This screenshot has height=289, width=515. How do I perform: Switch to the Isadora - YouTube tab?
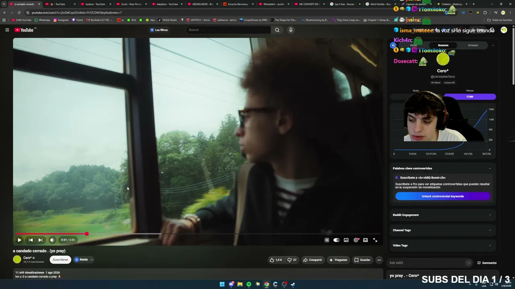pyautogui.click(x=95, y=4)
